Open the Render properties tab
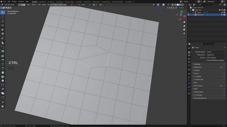The image size is (227, 127). click(189, 52)
